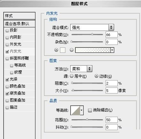Choose 居中 center source option
The height and width of the screenshot is (139, 141).
(x=78, y=76)
